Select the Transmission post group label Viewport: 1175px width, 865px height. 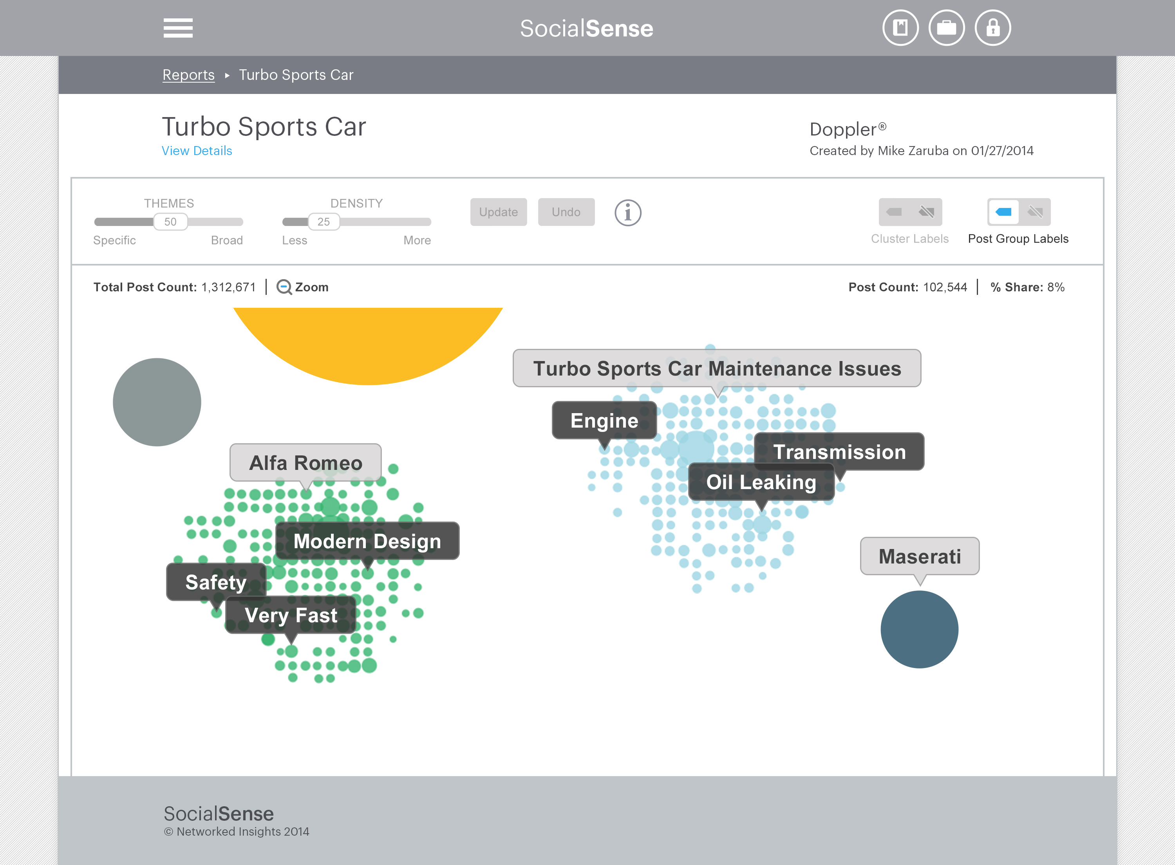[839, 452]
